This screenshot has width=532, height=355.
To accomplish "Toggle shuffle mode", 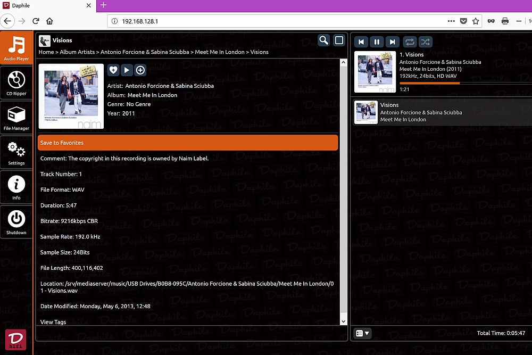I will point(425,42).
